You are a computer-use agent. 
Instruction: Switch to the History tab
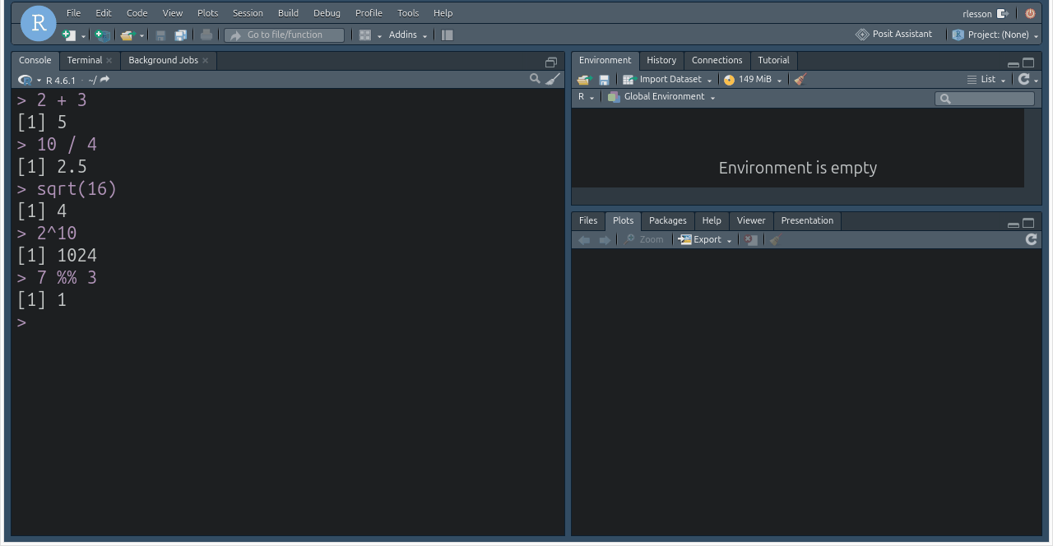point(661,61)
